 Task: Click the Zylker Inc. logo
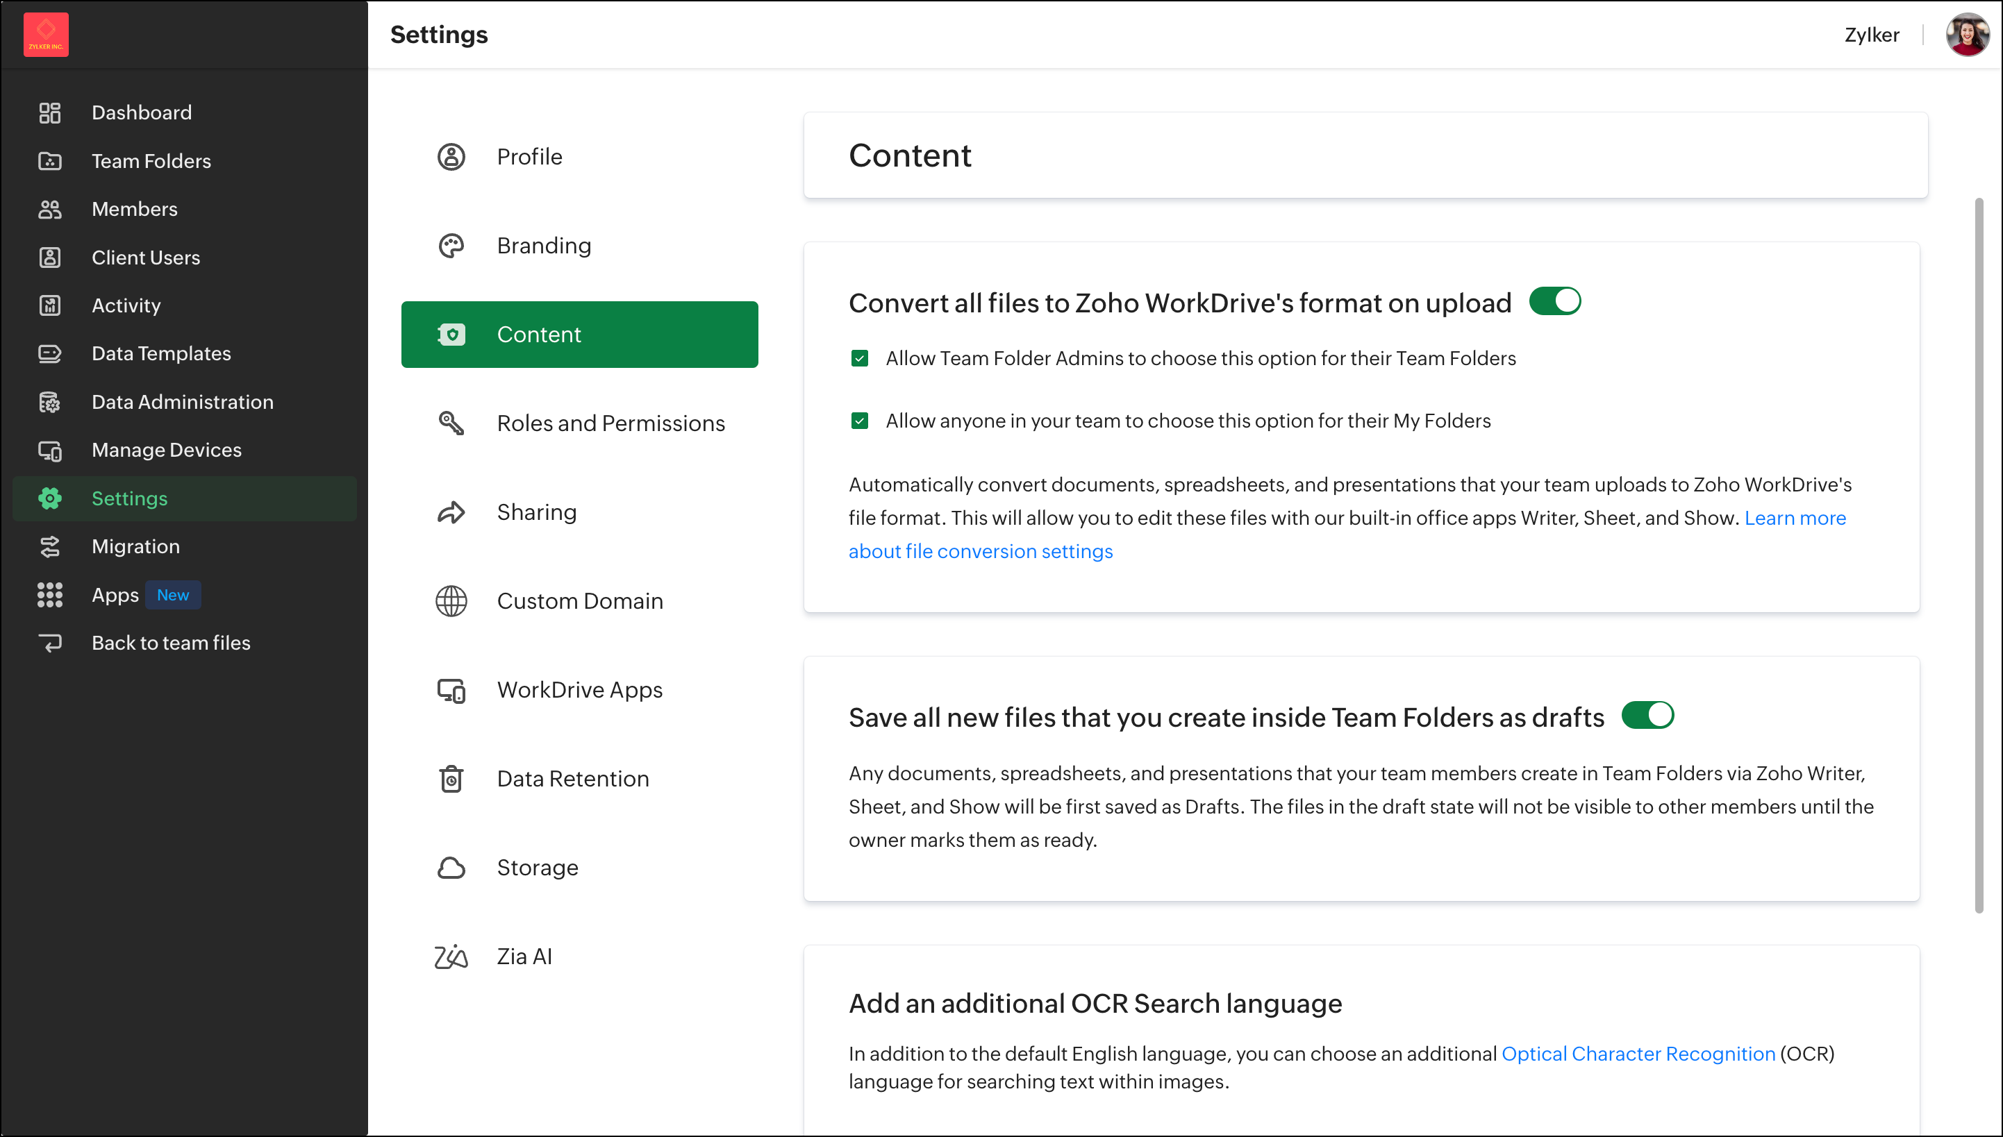pos(46,35)
